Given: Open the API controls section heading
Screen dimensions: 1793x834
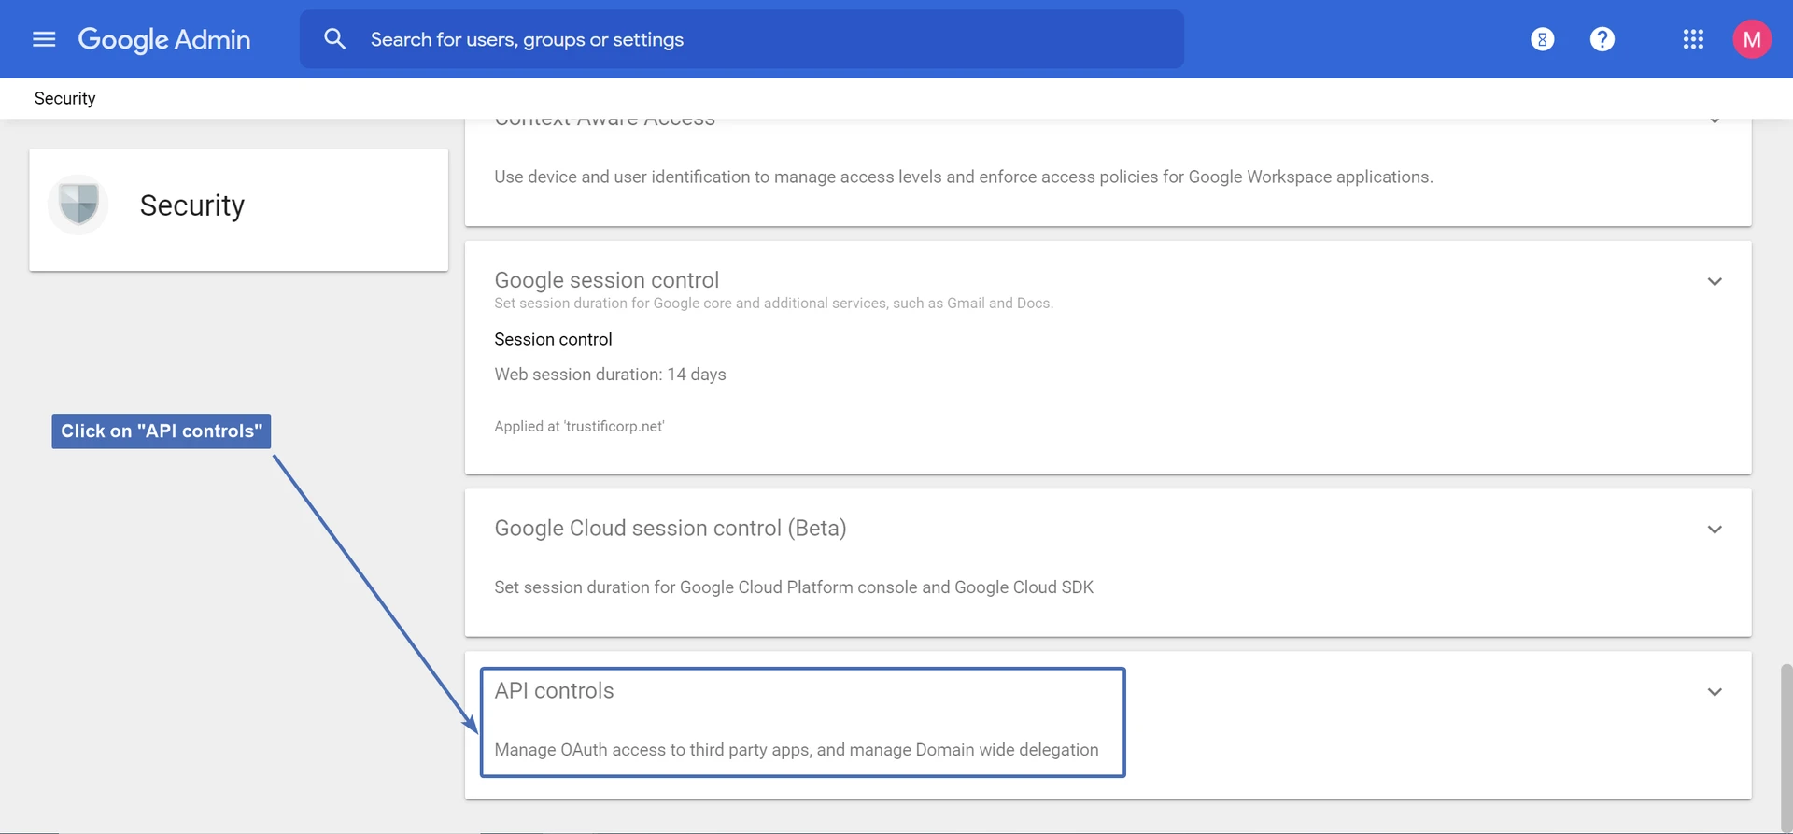Looking at the screenshot, I should (554, 691).
